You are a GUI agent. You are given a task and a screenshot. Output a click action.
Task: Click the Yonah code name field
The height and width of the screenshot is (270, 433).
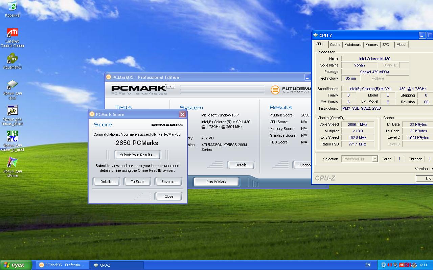(x=359, y=65)
